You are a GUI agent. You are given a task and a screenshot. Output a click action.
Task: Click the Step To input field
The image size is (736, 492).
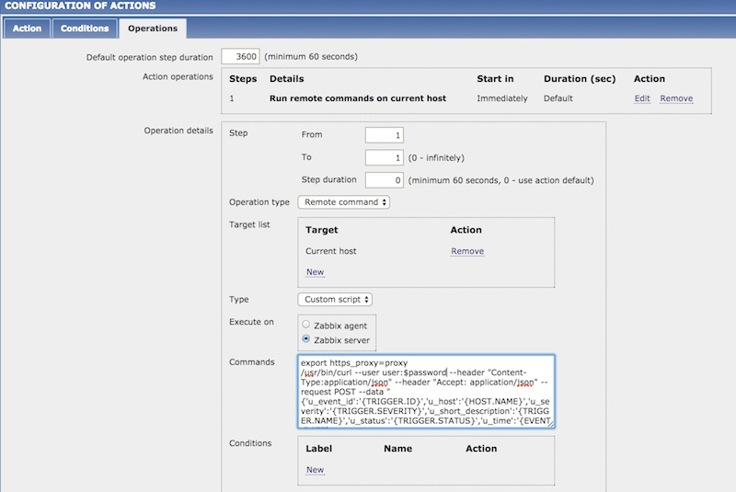pyautogui.click(x=385, y=157)
